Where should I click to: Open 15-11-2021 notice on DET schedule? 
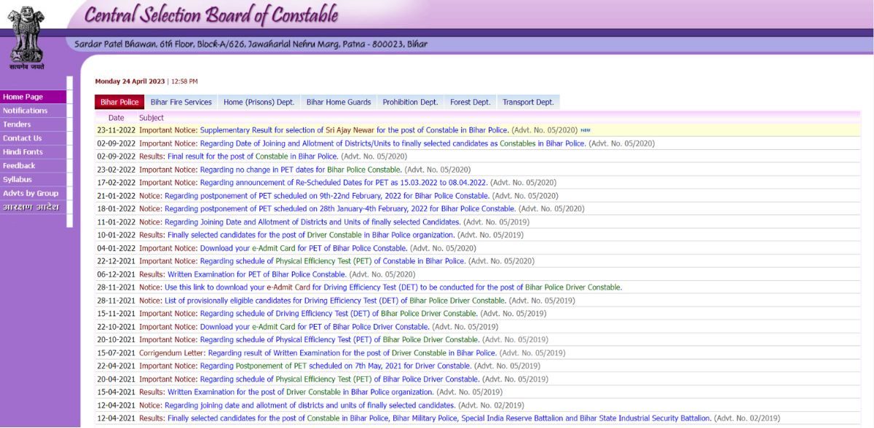point(339,314)
